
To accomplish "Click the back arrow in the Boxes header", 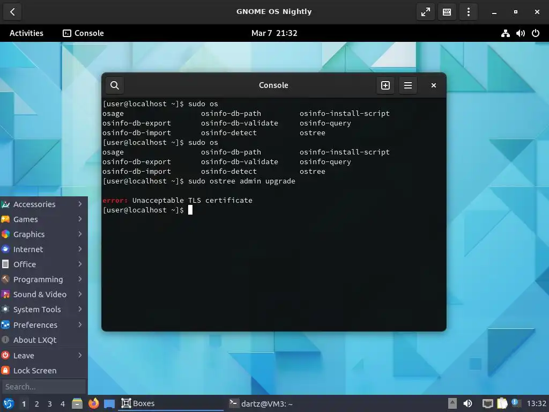I will pyautogui.click(x=13, y=12).
